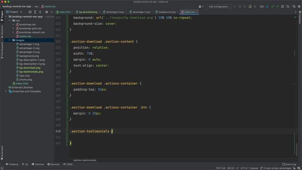Select logo.svg in the project tree
The height and width of the screenshot is (170, 302).
coord(24,76)
